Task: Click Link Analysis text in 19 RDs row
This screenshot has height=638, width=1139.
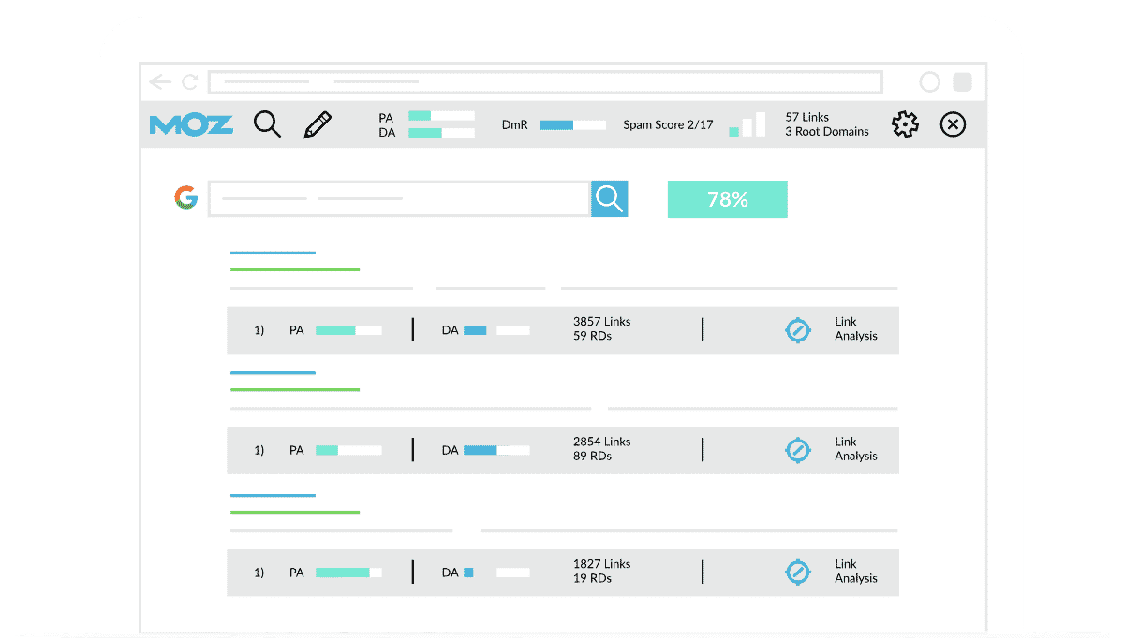Action: pyautogui.click(x=856, y=571)
